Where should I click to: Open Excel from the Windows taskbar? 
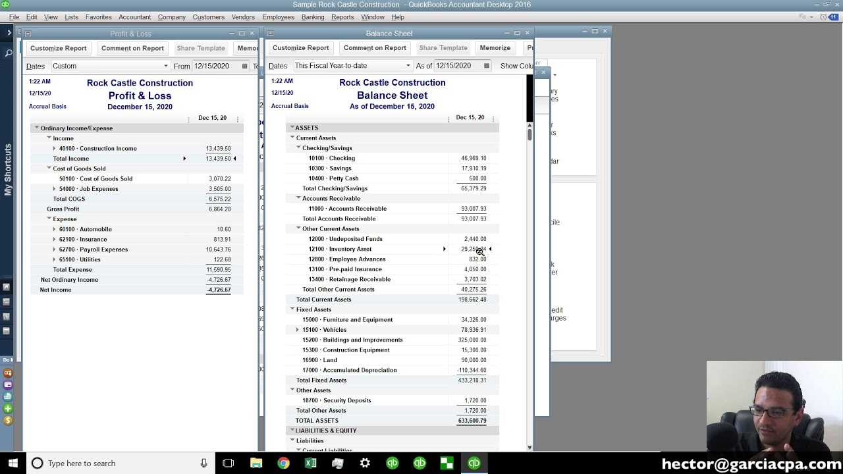(310, 463)
